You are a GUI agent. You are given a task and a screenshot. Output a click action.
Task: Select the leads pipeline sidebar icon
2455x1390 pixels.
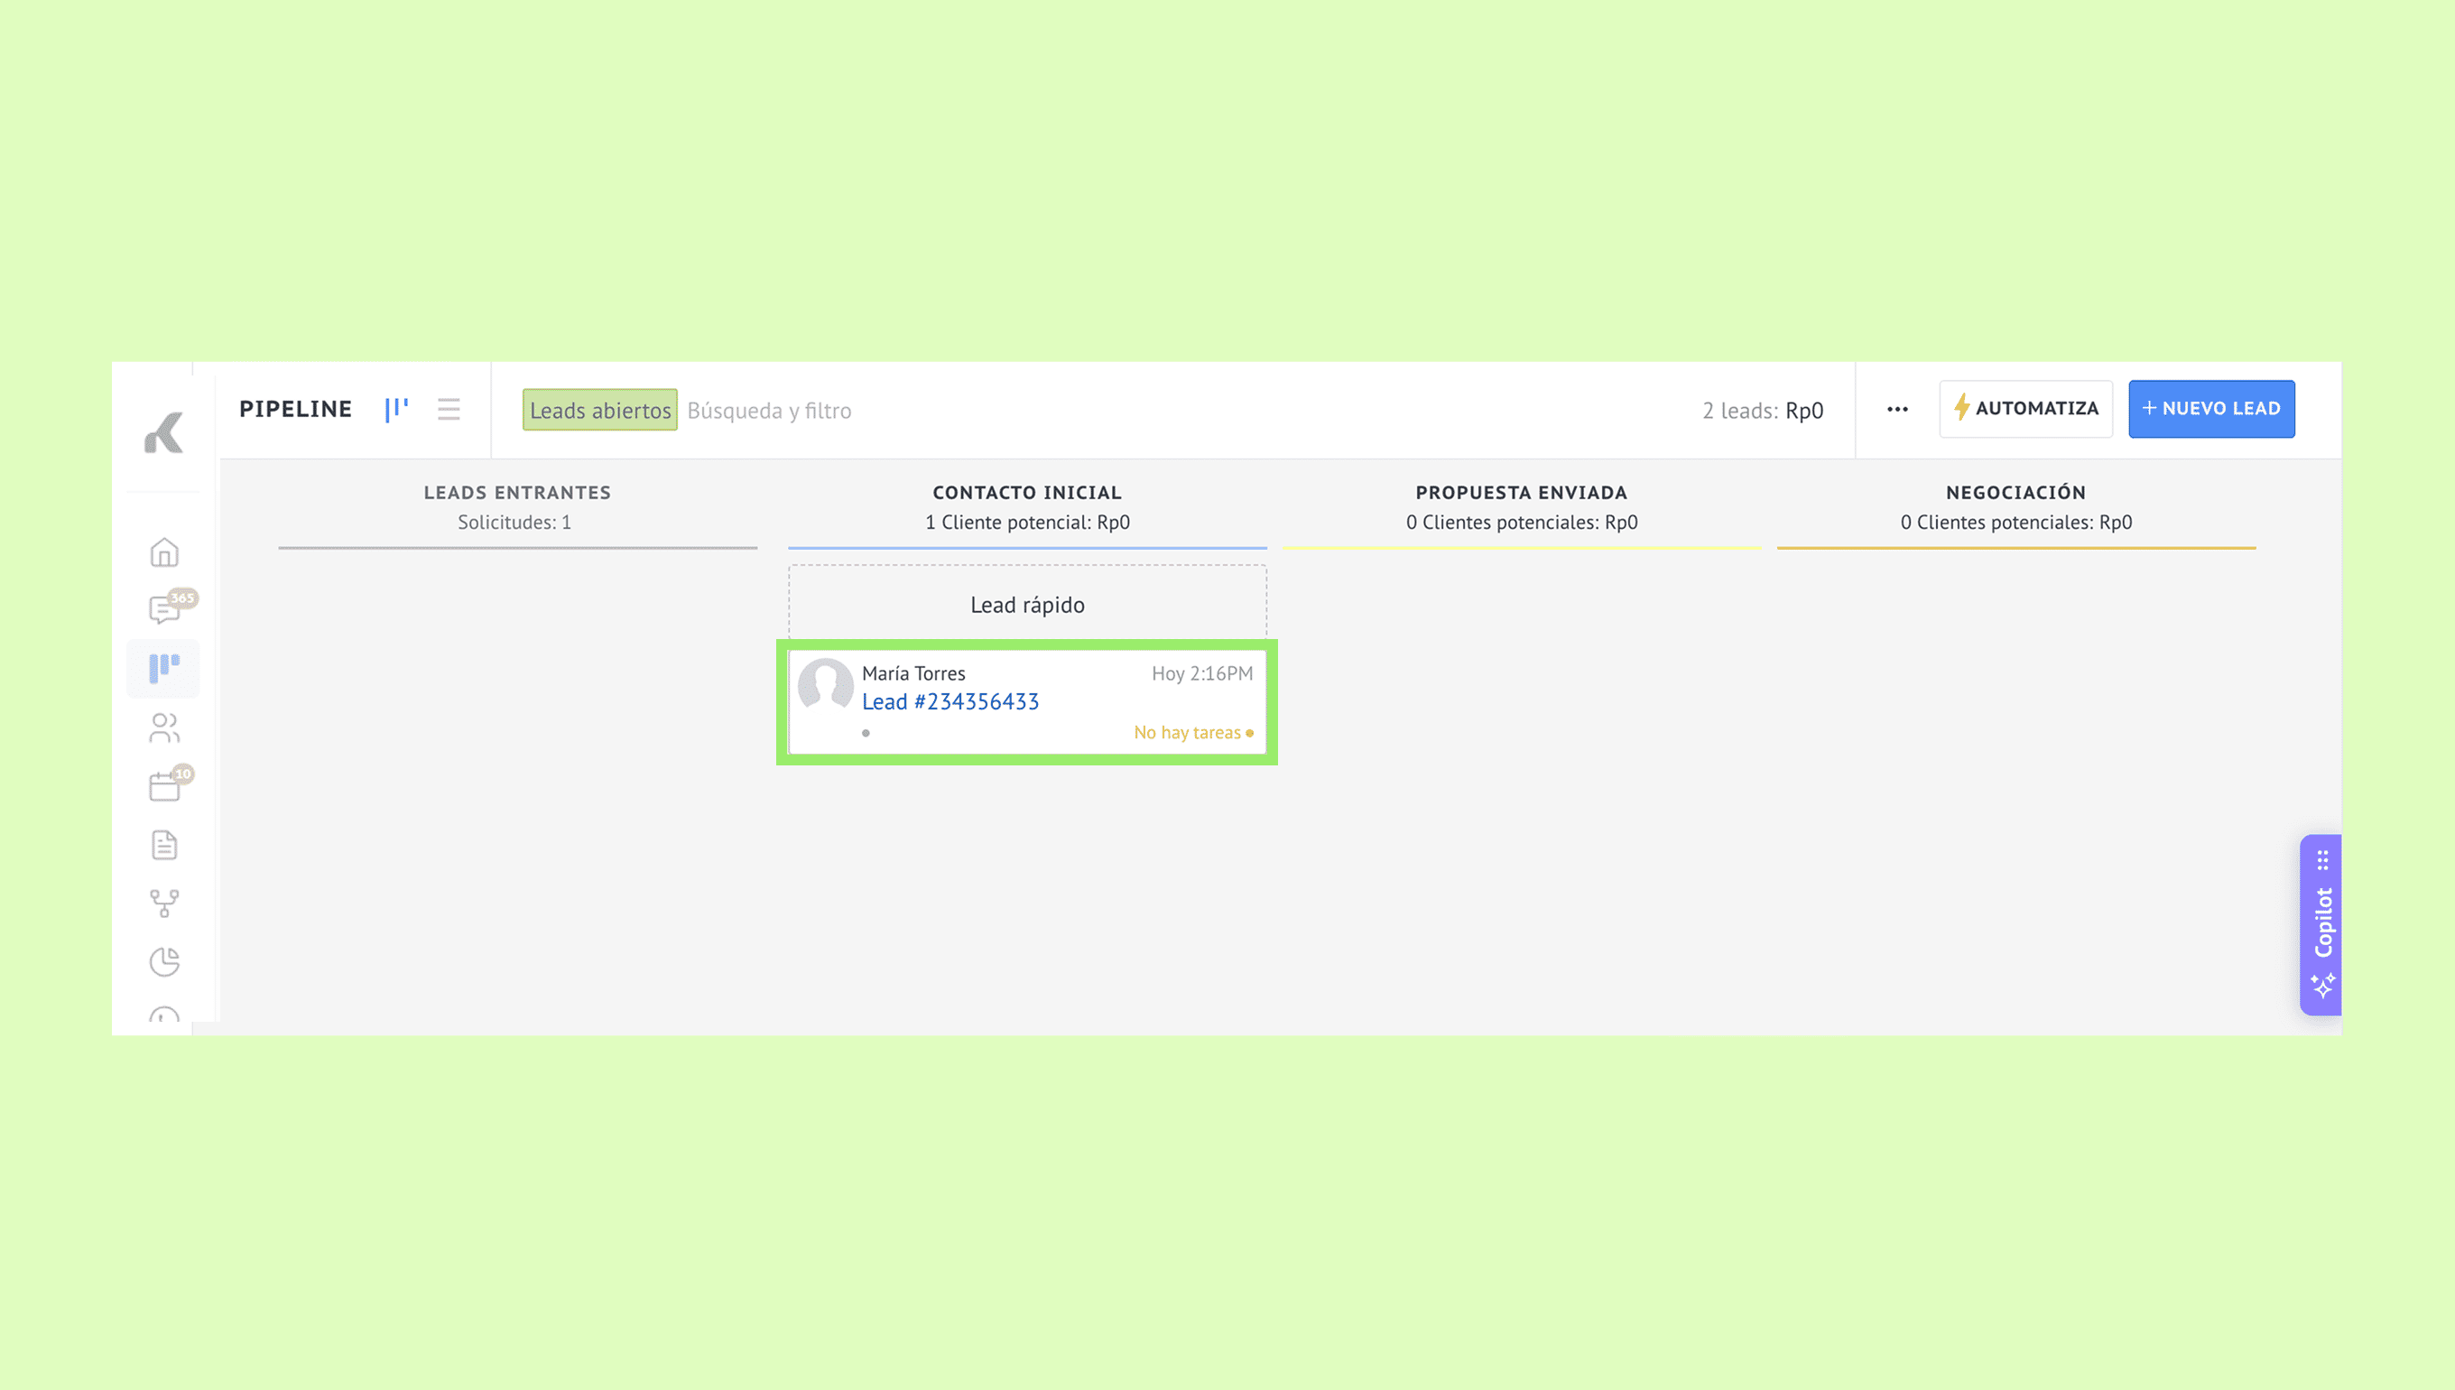[164, 667]
